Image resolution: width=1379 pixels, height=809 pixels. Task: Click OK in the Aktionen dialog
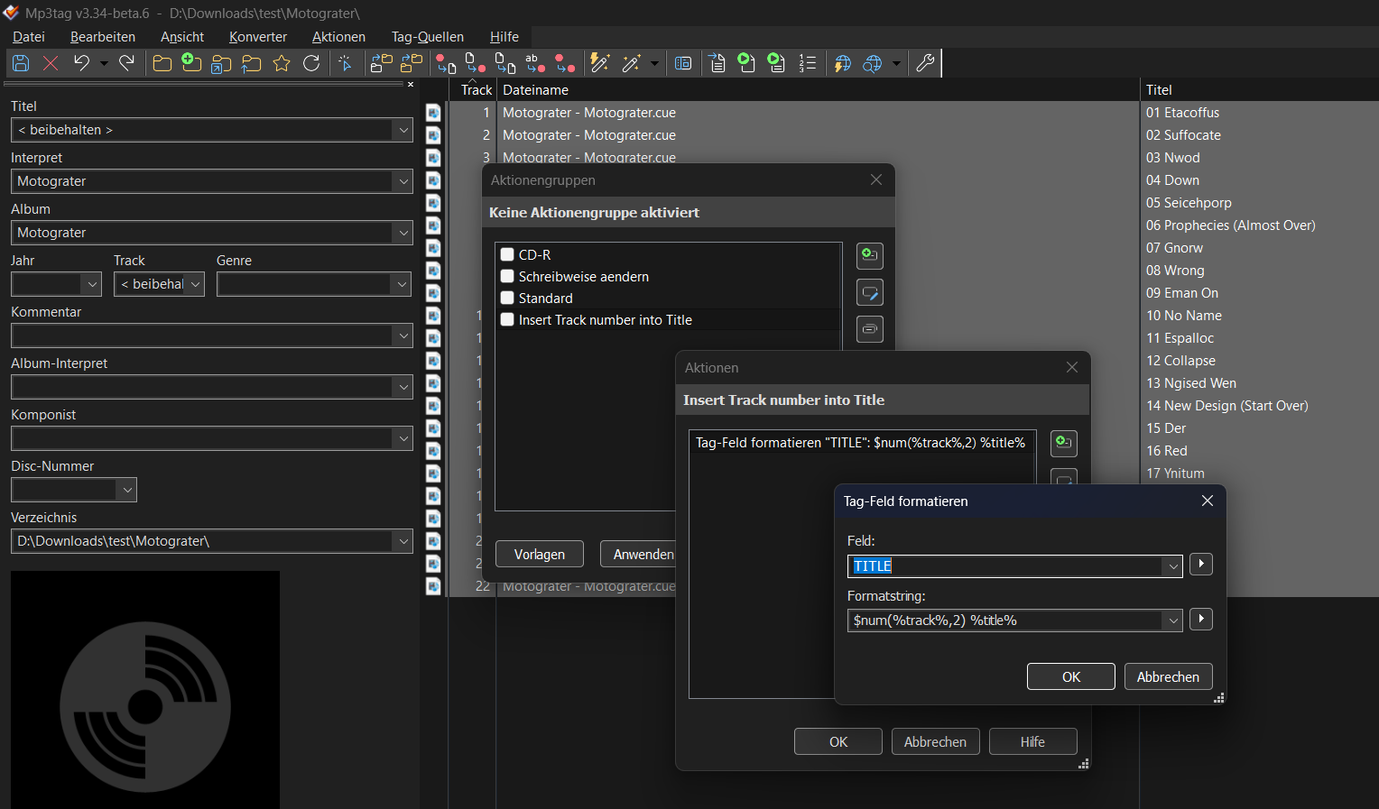(x=838, y=741)
